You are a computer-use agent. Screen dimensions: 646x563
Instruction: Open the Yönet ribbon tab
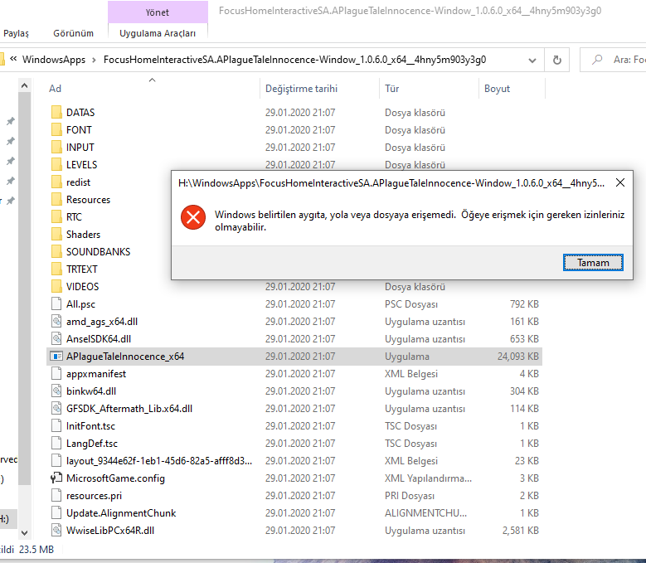click(158, 12)
